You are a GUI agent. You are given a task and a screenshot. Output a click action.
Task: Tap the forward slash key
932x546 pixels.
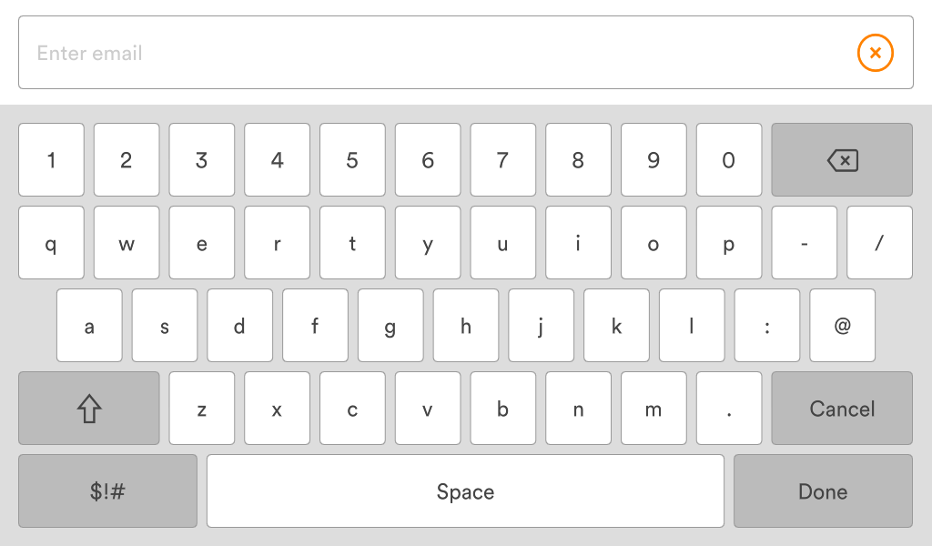879,243
